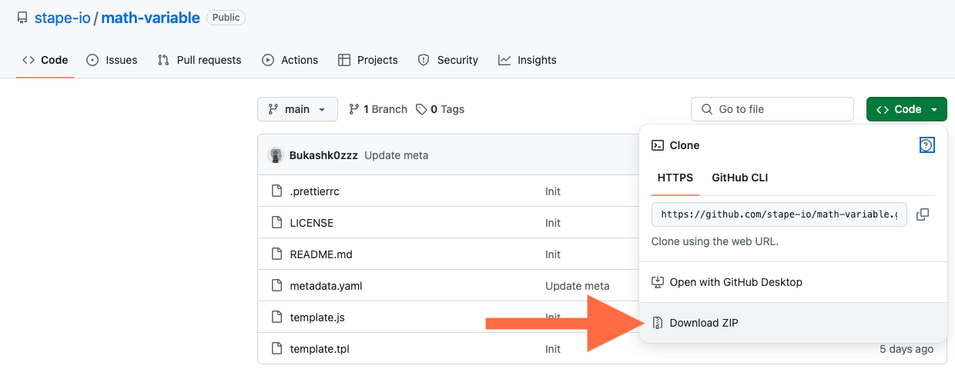Switch to the GitHub CLI tab
The width and height of the screenshot is (955, 372).
[740, 178]
